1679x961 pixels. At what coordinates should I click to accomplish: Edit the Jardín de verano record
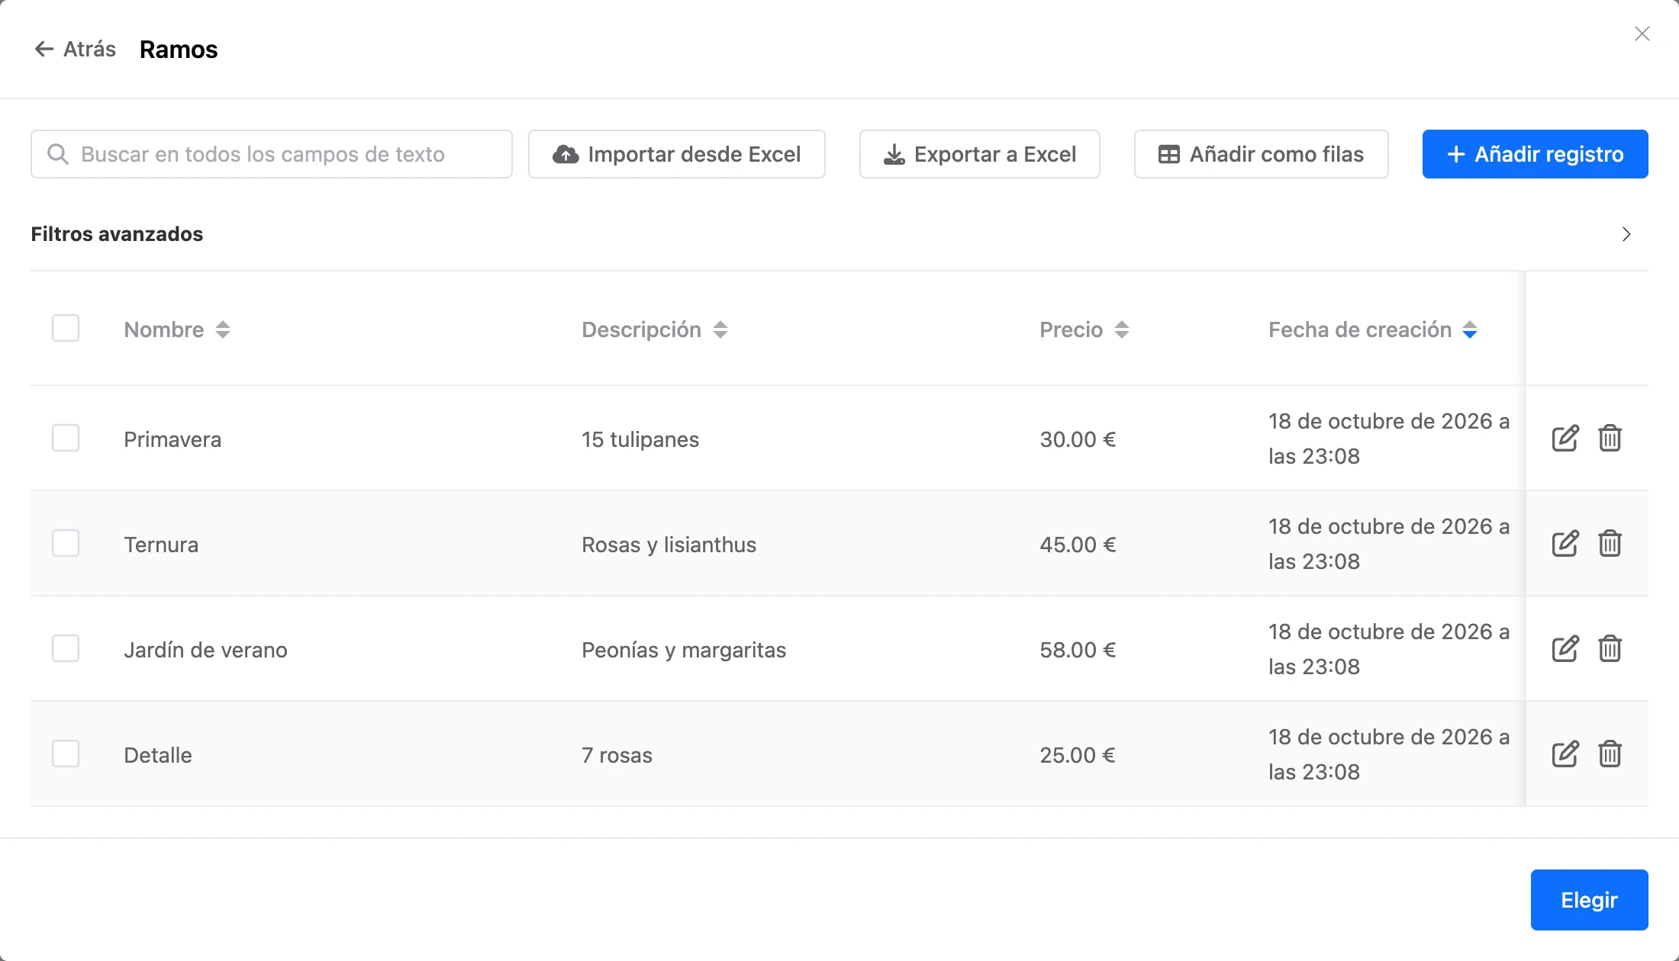click(1565, 648)
